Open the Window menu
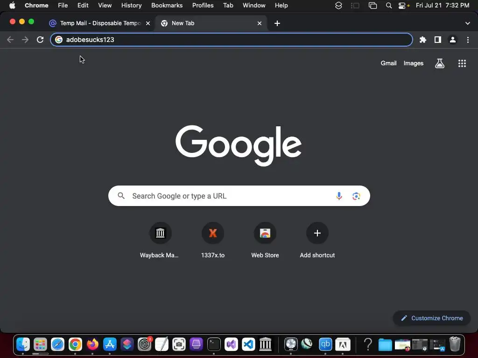This screenshot has height=358, width=478. pyautogui.click(x=254, y=6)
